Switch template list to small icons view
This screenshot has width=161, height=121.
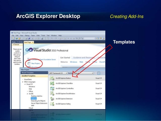(96, 73)
